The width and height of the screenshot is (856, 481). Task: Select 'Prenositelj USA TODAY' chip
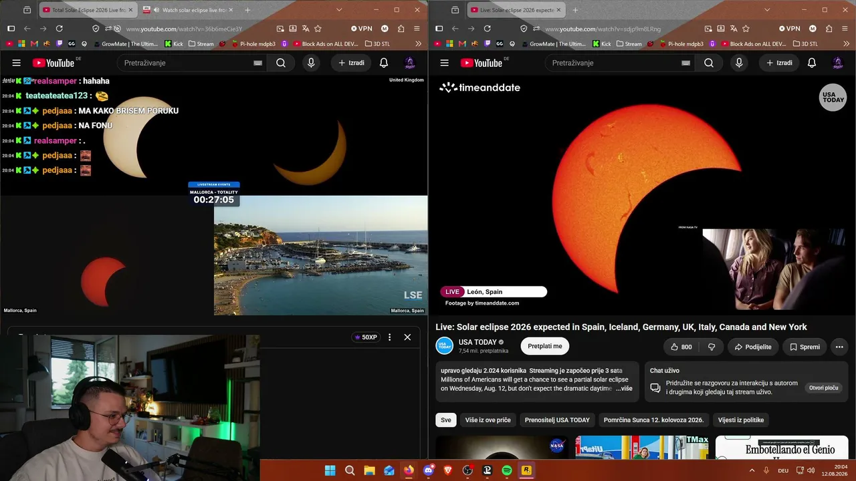tap(557, 420)
